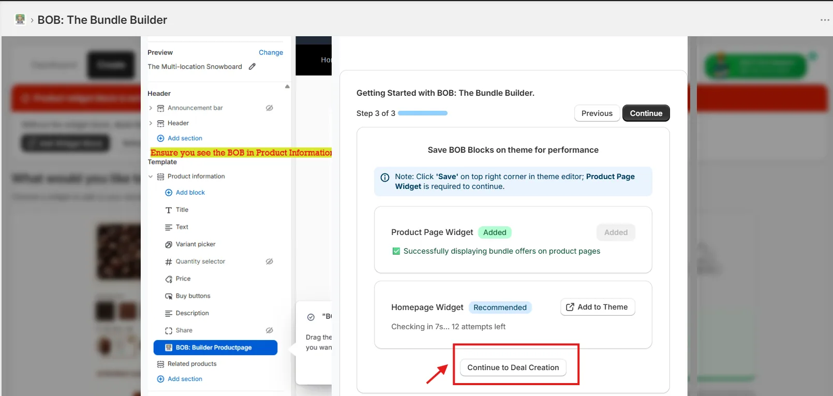The height and width of the screenshot is (396, 833).
Task: Click the Add block link
Action: [x=190, y=193]
